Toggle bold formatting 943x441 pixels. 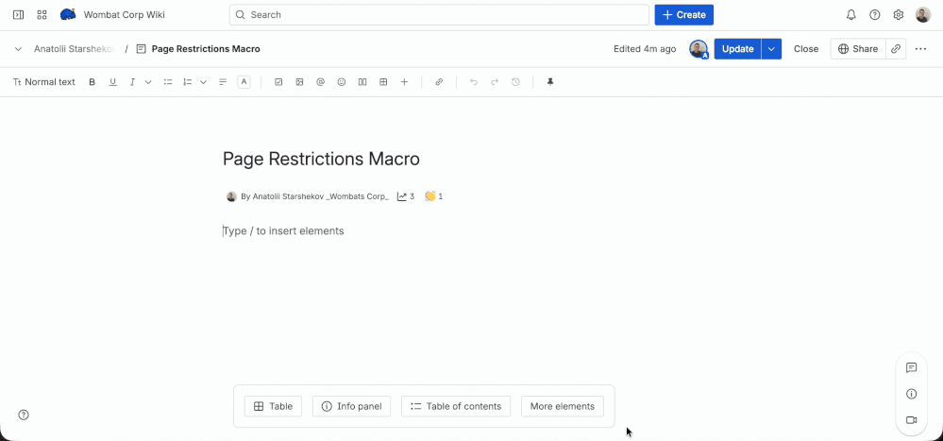92,82
